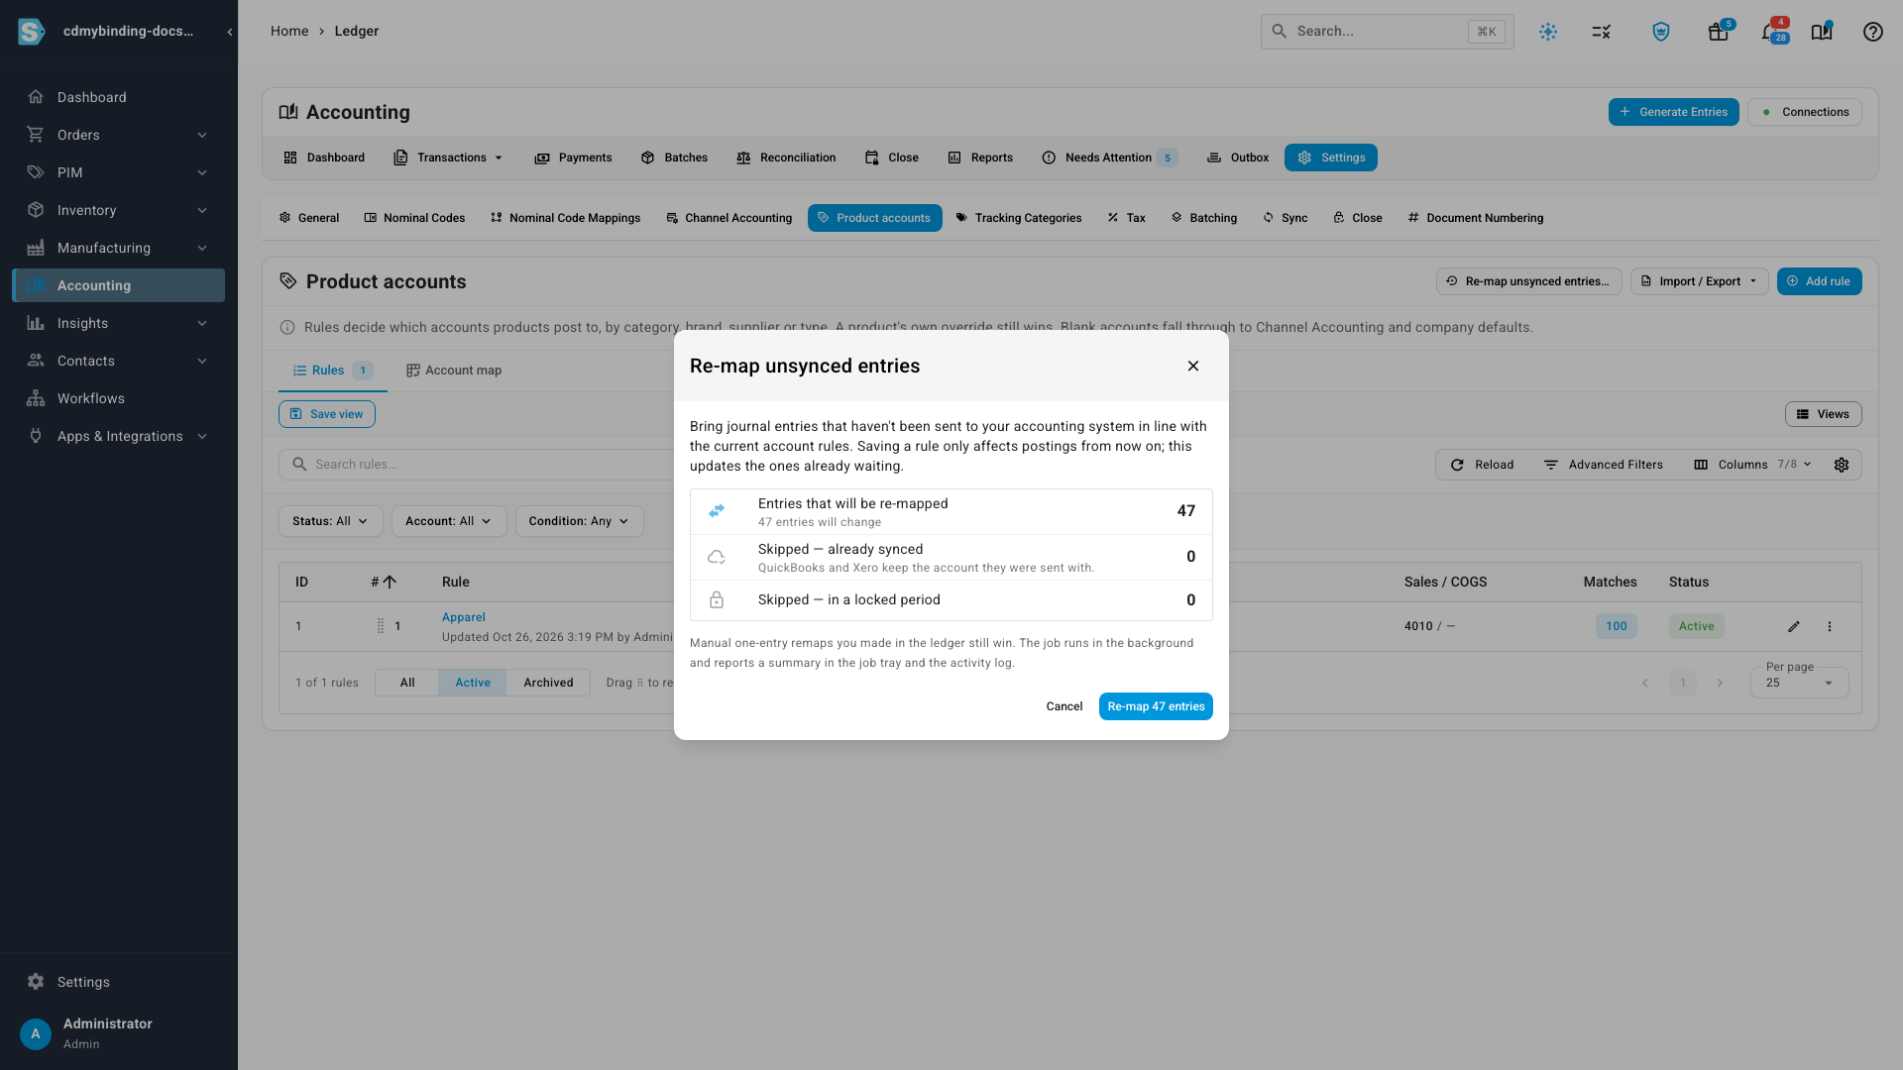Open Nominal Codes settings tab
Screen dimensions: 1903x1070
[x=414, y=218]
